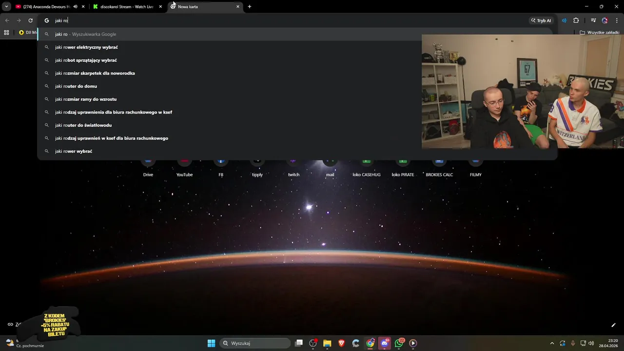The width and height of the screenshot is (624, 351).
Task: Select 'jaki rodzaj uprawnień w ksef' suggestion
Action: coord(230,138)
